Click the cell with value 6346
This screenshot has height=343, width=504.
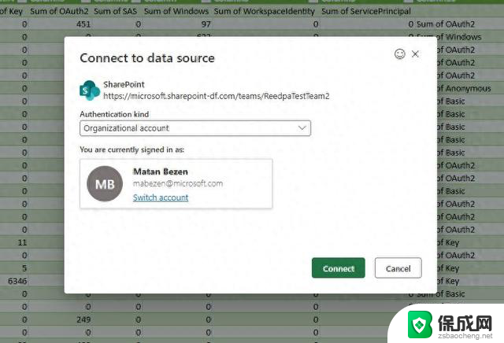point(17,281)
